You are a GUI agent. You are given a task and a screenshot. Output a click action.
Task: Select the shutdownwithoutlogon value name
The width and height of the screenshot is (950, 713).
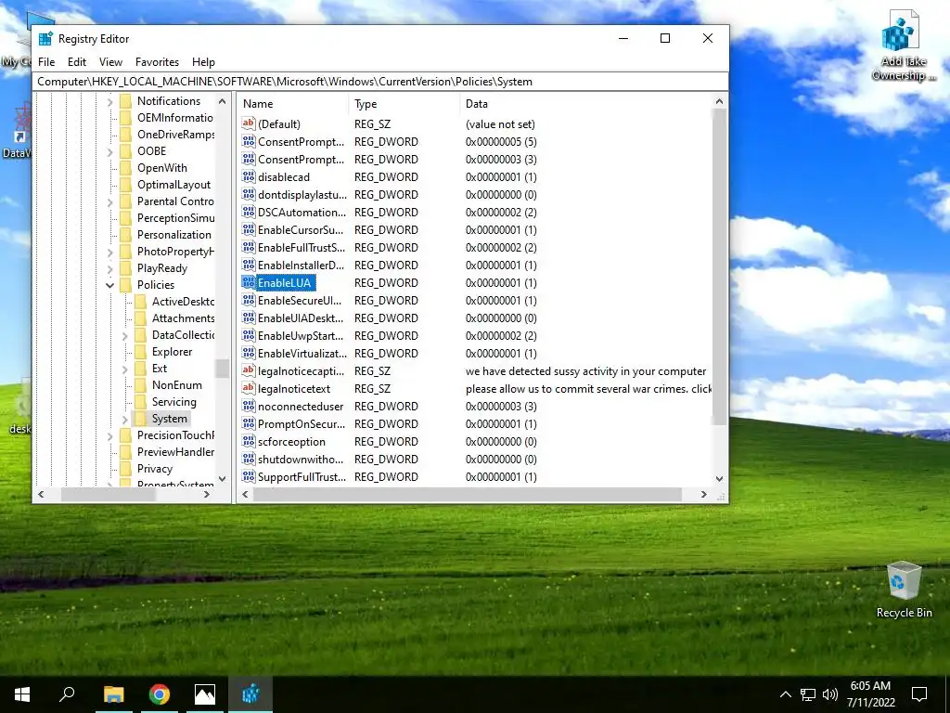(x=301, y=459)
